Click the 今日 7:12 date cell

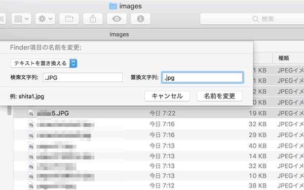(x=162, y=186)
